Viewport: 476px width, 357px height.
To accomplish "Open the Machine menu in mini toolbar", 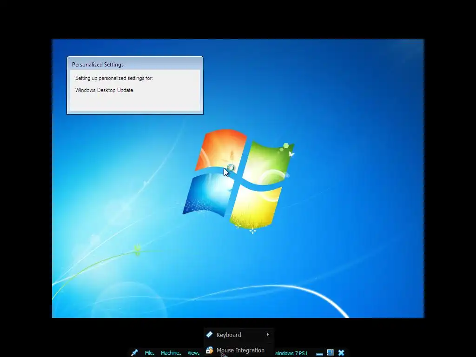I will click(x=171, y=353).
